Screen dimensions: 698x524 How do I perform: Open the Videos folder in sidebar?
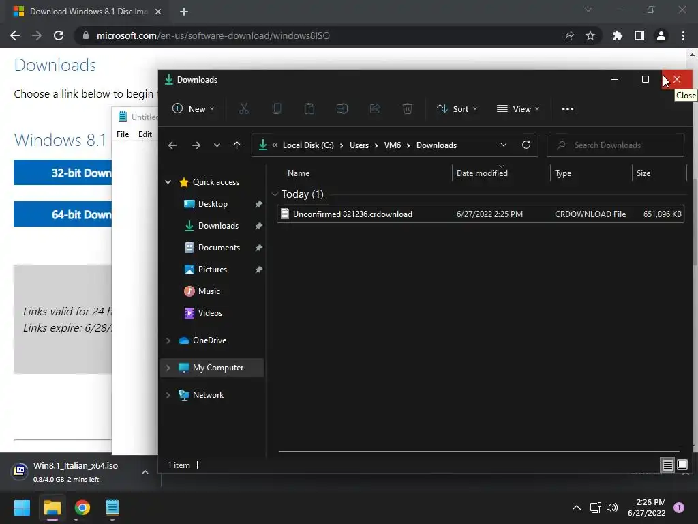210,312
